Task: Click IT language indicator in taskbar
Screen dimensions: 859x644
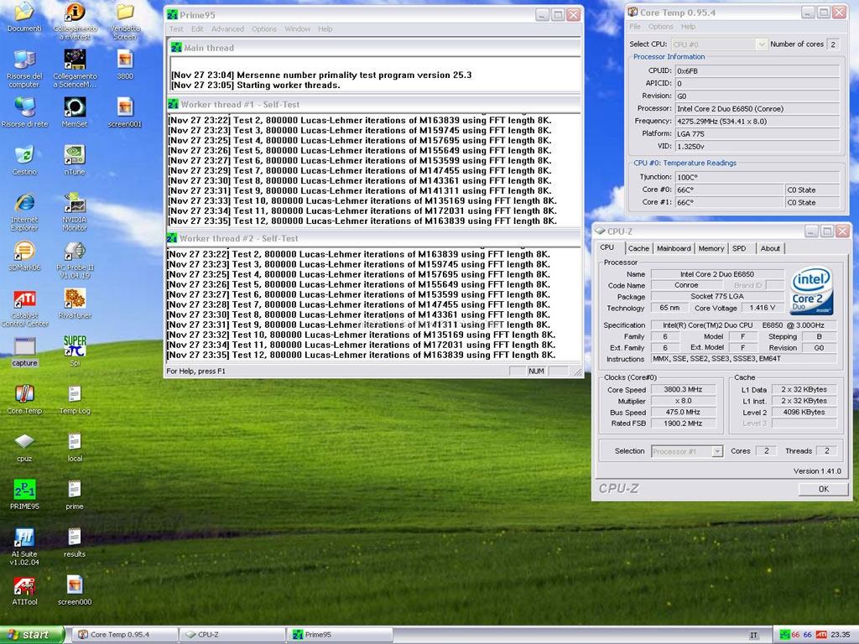Action: pos(754,636)
